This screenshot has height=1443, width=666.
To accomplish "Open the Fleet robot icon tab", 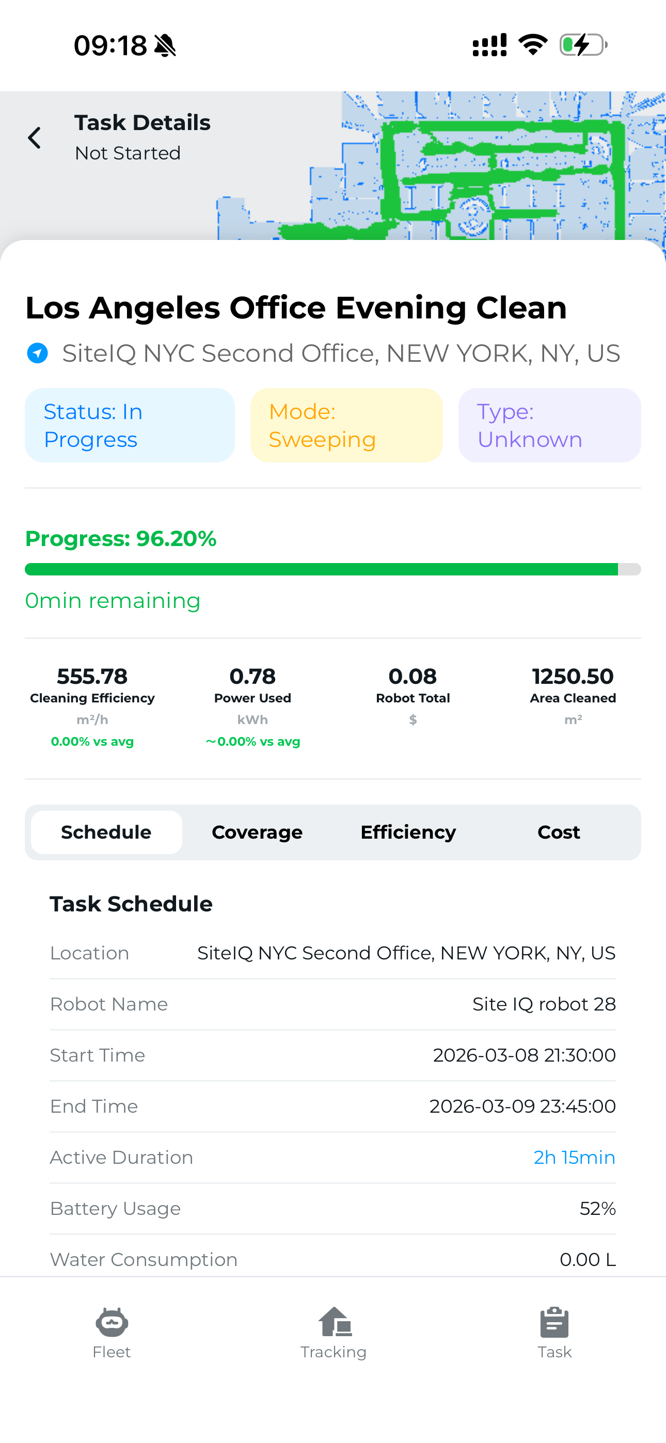I will pos(112,1333).
